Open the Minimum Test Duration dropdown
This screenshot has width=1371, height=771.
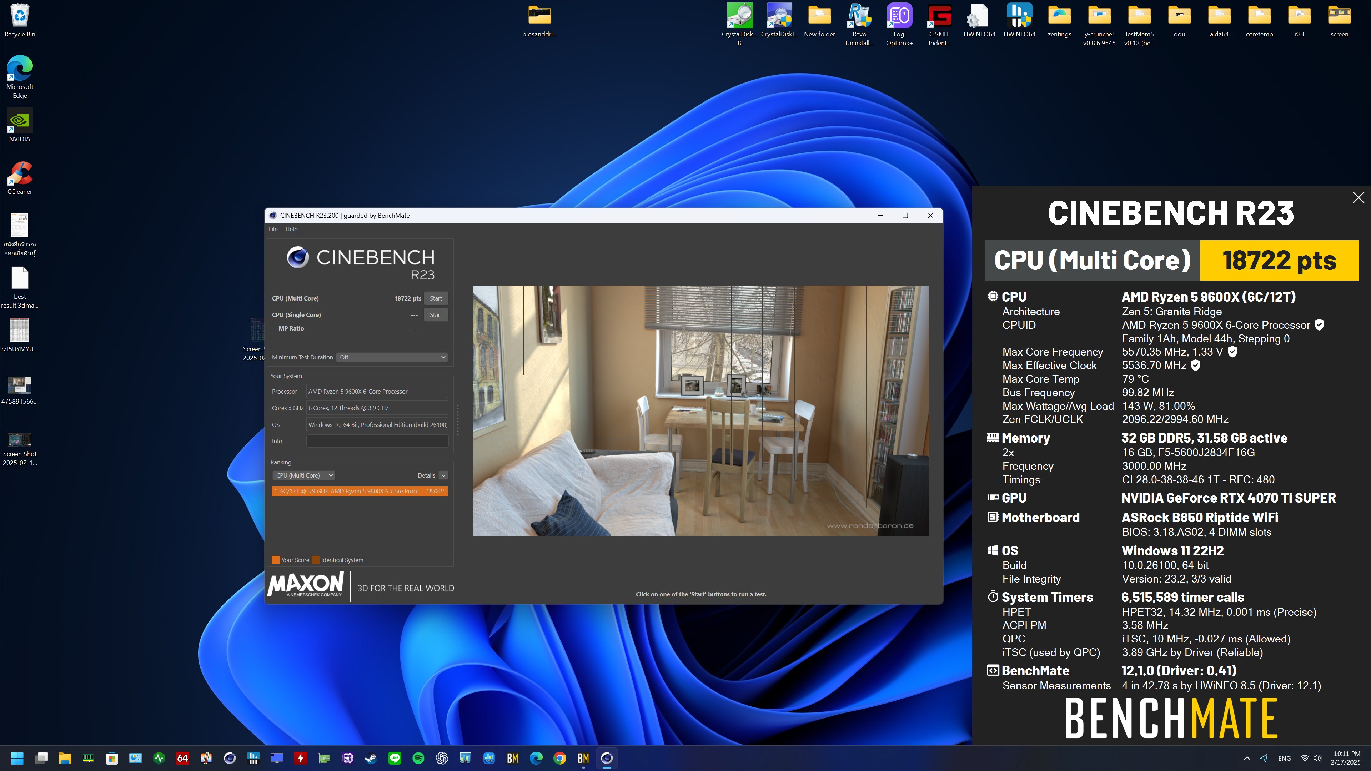point(392,357)
